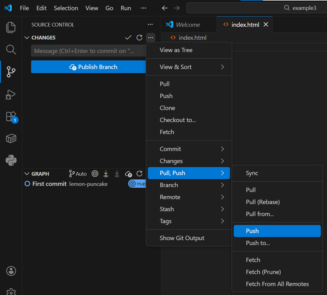327x295 pixels.
Task: Open the Search view in activity bar
Action: point(11,50)
